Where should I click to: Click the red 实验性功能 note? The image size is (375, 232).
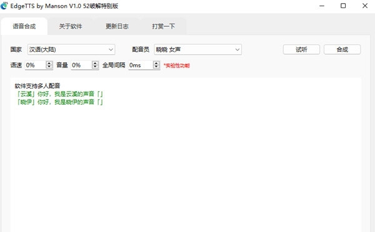[177, 65]
